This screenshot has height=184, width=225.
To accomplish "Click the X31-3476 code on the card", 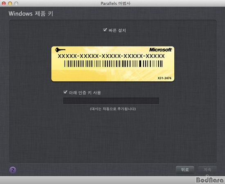I will tap(164, 78).
